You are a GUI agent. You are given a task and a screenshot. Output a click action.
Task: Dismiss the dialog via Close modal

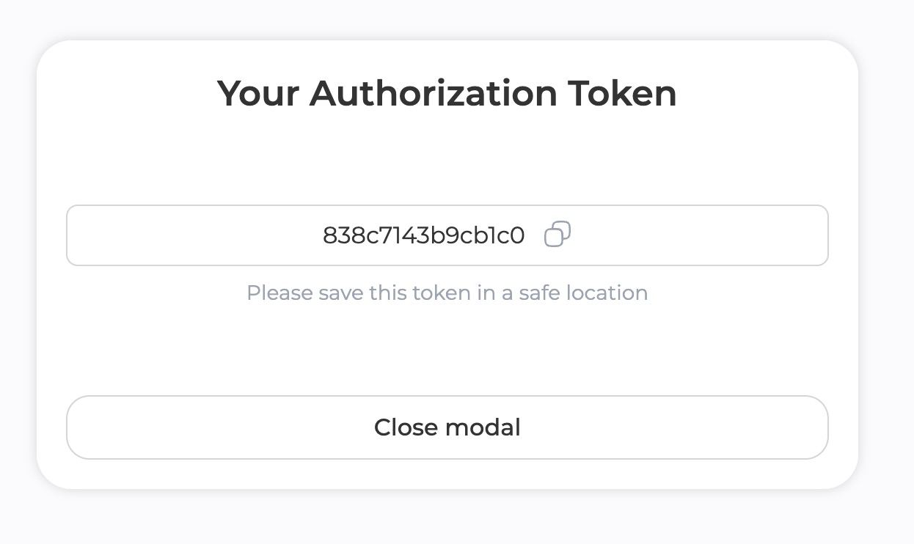pos(447,427)
